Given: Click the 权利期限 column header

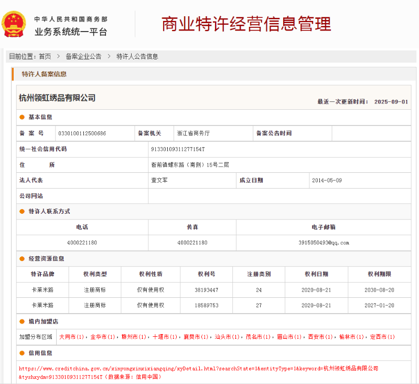Looking at the screenshot, I should coord(380,274).
